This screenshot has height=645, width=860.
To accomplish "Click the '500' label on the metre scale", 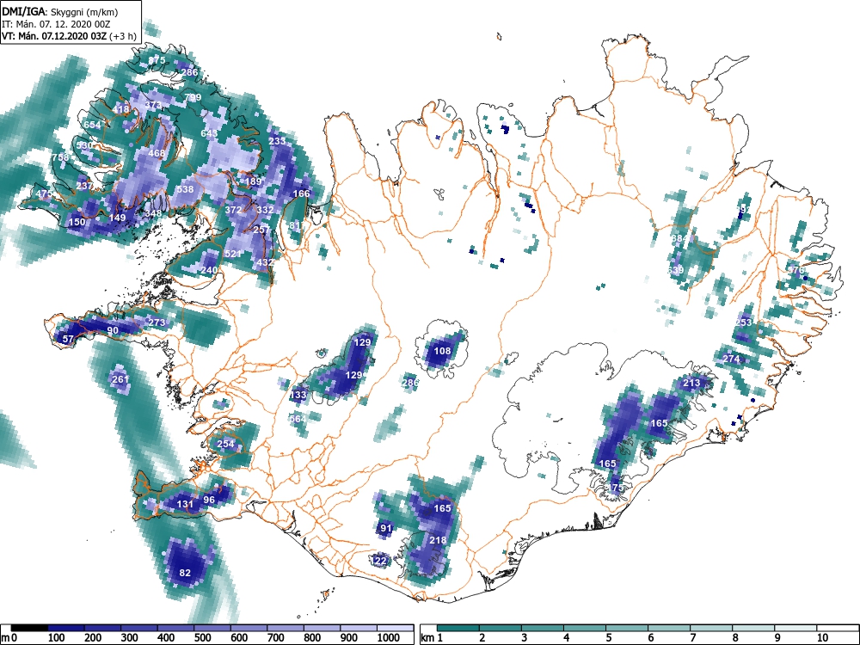I will point(202,638).
